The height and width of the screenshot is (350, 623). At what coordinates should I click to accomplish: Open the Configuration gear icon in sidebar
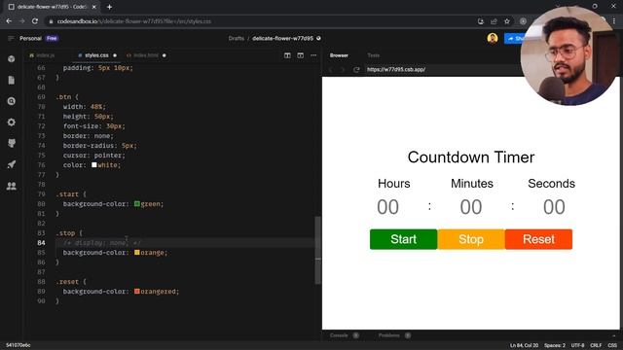click(x=11, y=122)
